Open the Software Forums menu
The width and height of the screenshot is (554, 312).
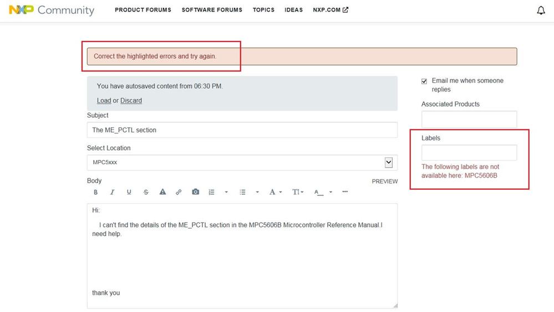pyautogui.click(x=212, y=10)
